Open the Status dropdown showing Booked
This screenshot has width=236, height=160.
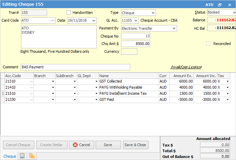[234, 13]
